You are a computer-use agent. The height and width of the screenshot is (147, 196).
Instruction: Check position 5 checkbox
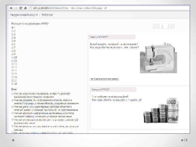click(x=12, y=41)
